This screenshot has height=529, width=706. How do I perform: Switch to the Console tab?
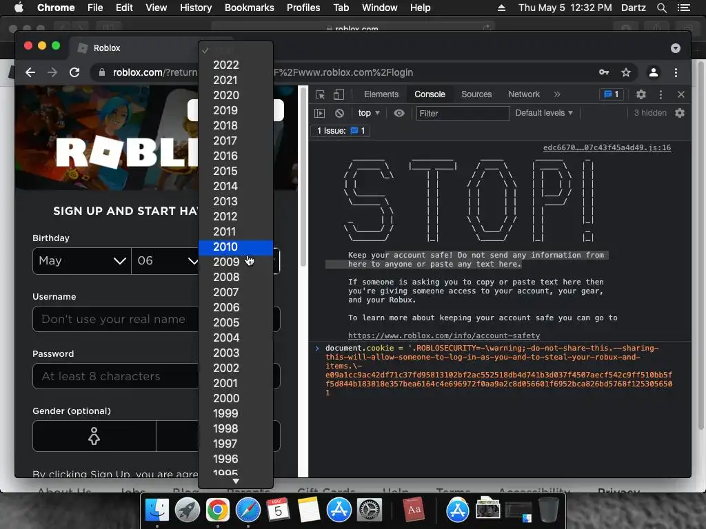(x=430, y=94)
